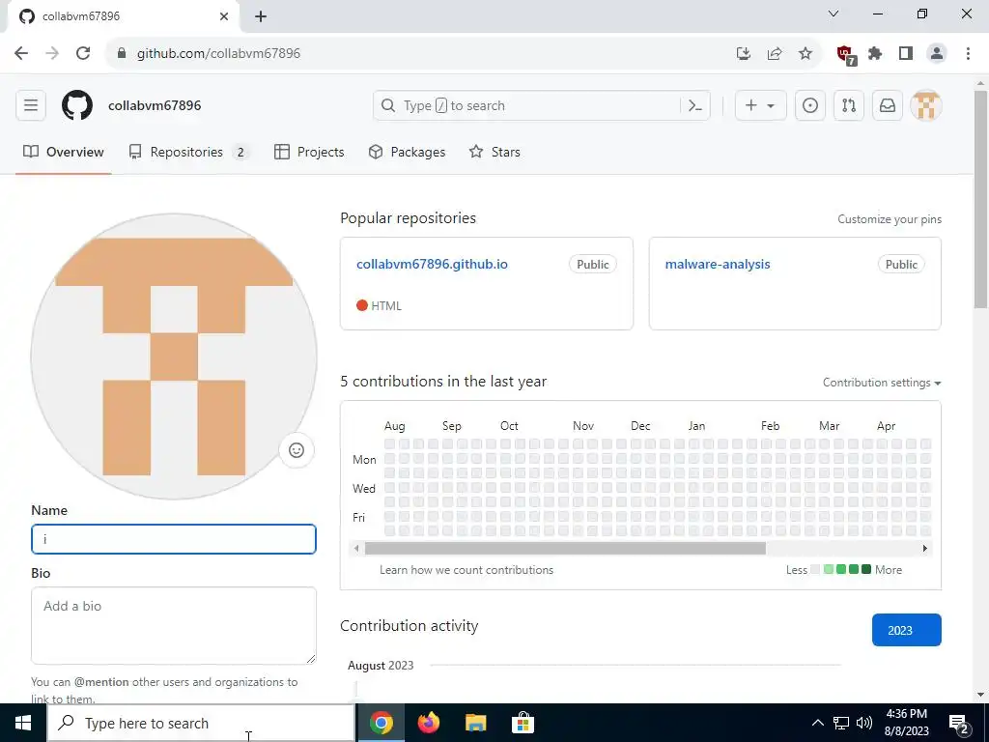
Task: Click the set status smiley icon on avatar
Action: point(297,450)
